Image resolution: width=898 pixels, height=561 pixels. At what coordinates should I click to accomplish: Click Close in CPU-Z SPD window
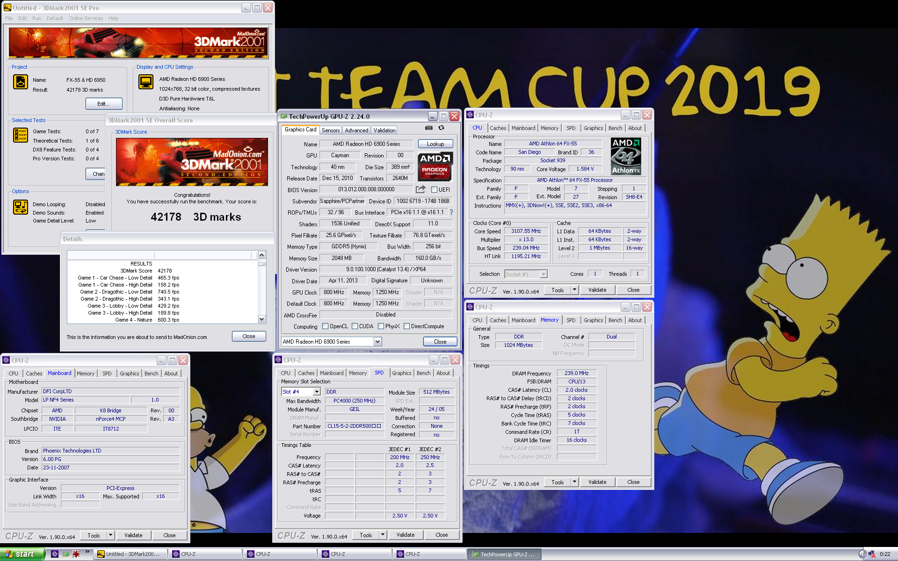(442, 535)
